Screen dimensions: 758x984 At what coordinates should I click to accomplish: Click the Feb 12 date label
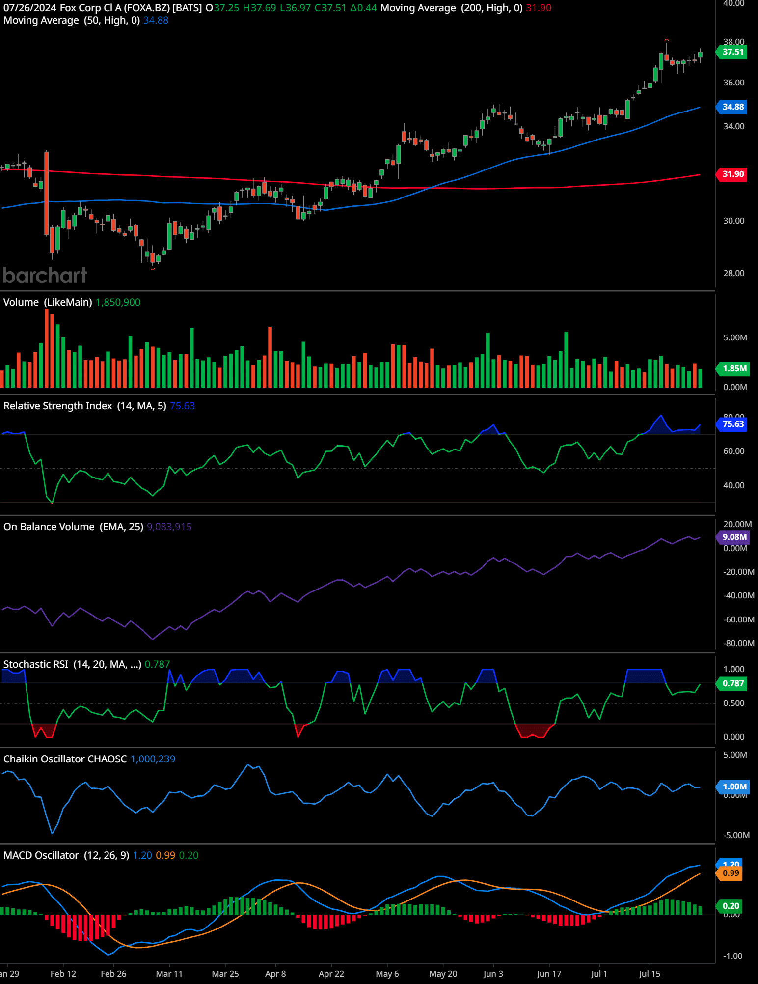[x=63, y=974]
